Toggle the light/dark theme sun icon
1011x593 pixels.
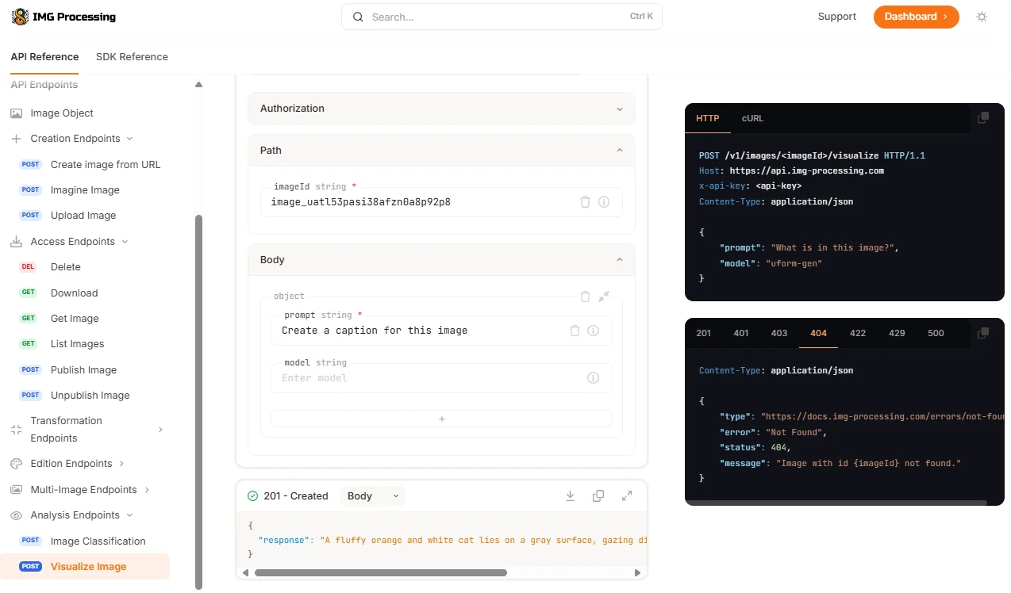pos(982,17)
